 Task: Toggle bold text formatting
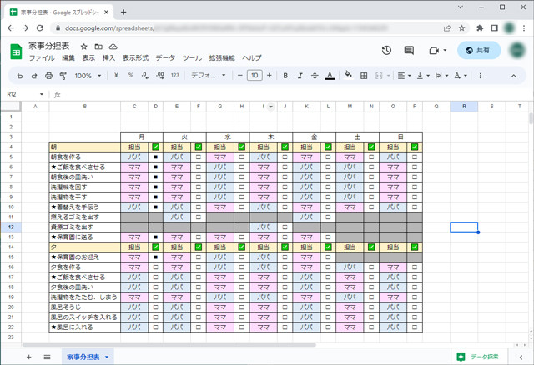tap(285, 76)
